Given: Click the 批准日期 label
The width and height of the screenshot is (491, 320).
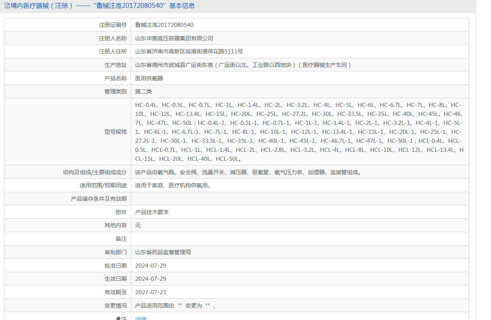Looking at the screenshot, I should click(115, 266).
